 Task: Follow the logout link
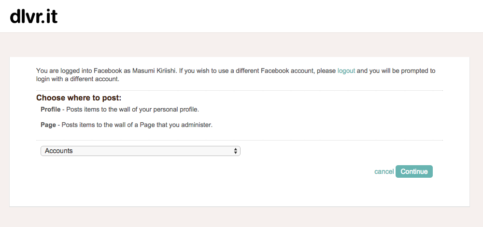(x=346, y=71)
